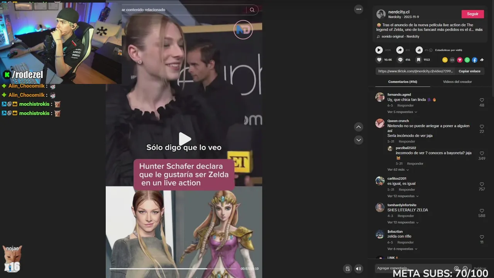Go to previous video with up arrow
Screen dimensions: 494x278
point(359,127)
